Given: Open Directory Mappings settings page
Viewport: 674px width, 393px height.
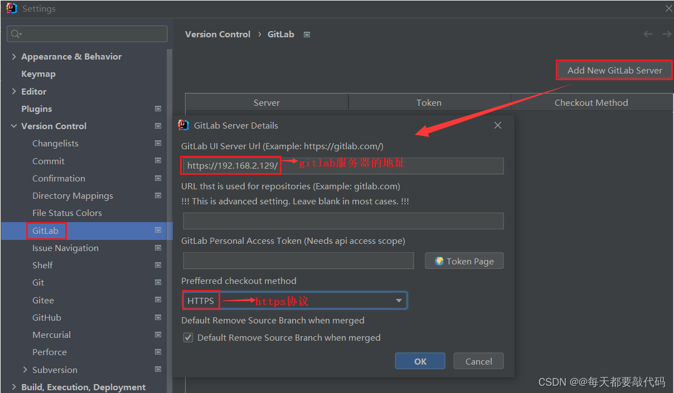Looking at the screenshot, I should coord(72,195).
